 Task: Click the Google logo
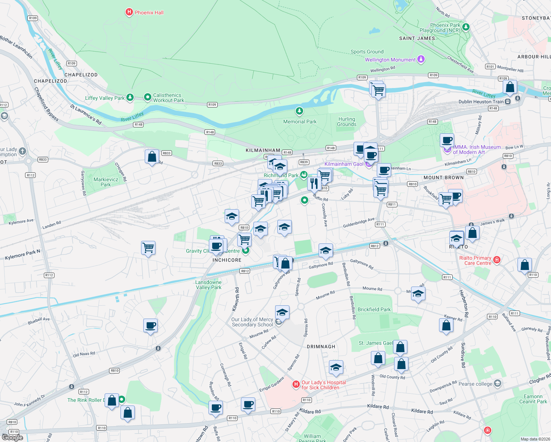click(13, 437)
